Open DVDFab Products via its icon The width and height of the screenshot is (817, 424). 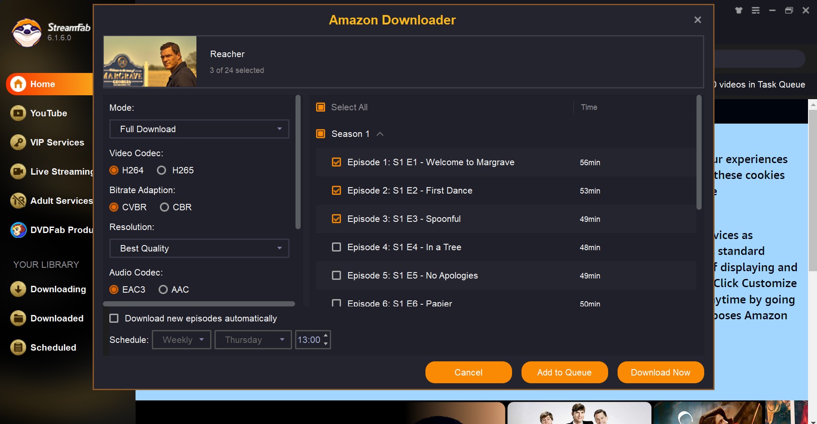[17, 230]
